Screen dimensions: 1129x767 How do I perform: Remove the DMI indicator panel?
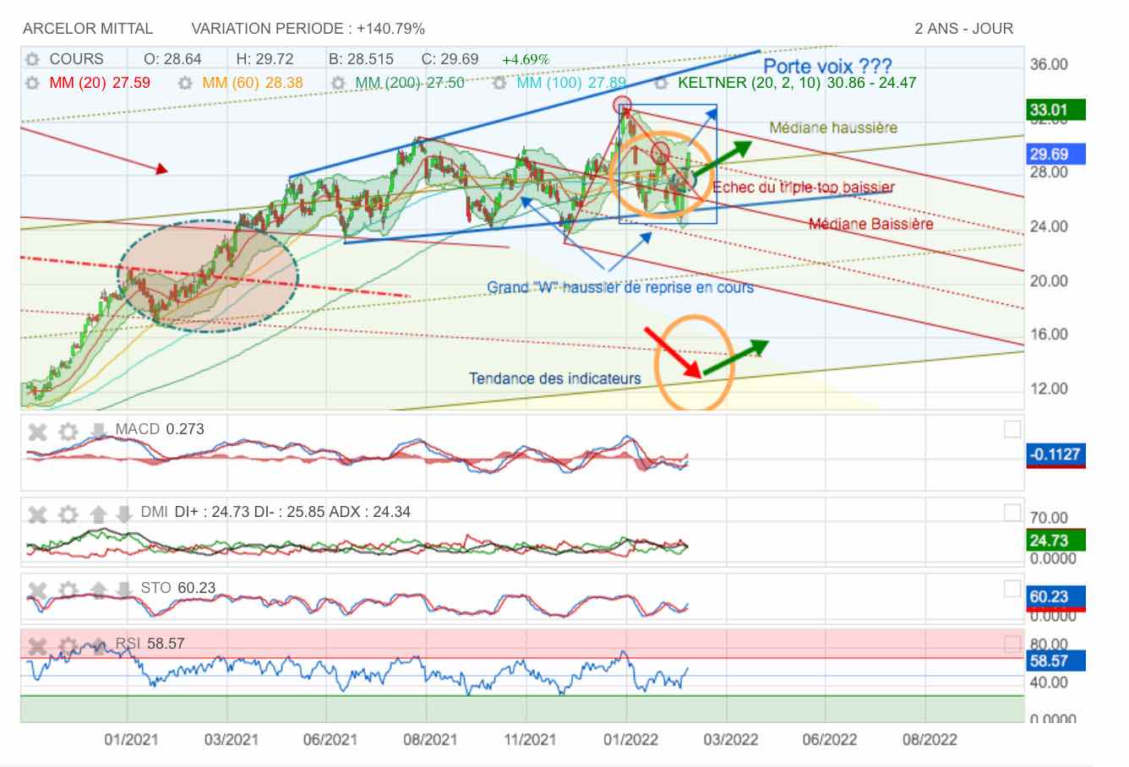coord(37,514)
